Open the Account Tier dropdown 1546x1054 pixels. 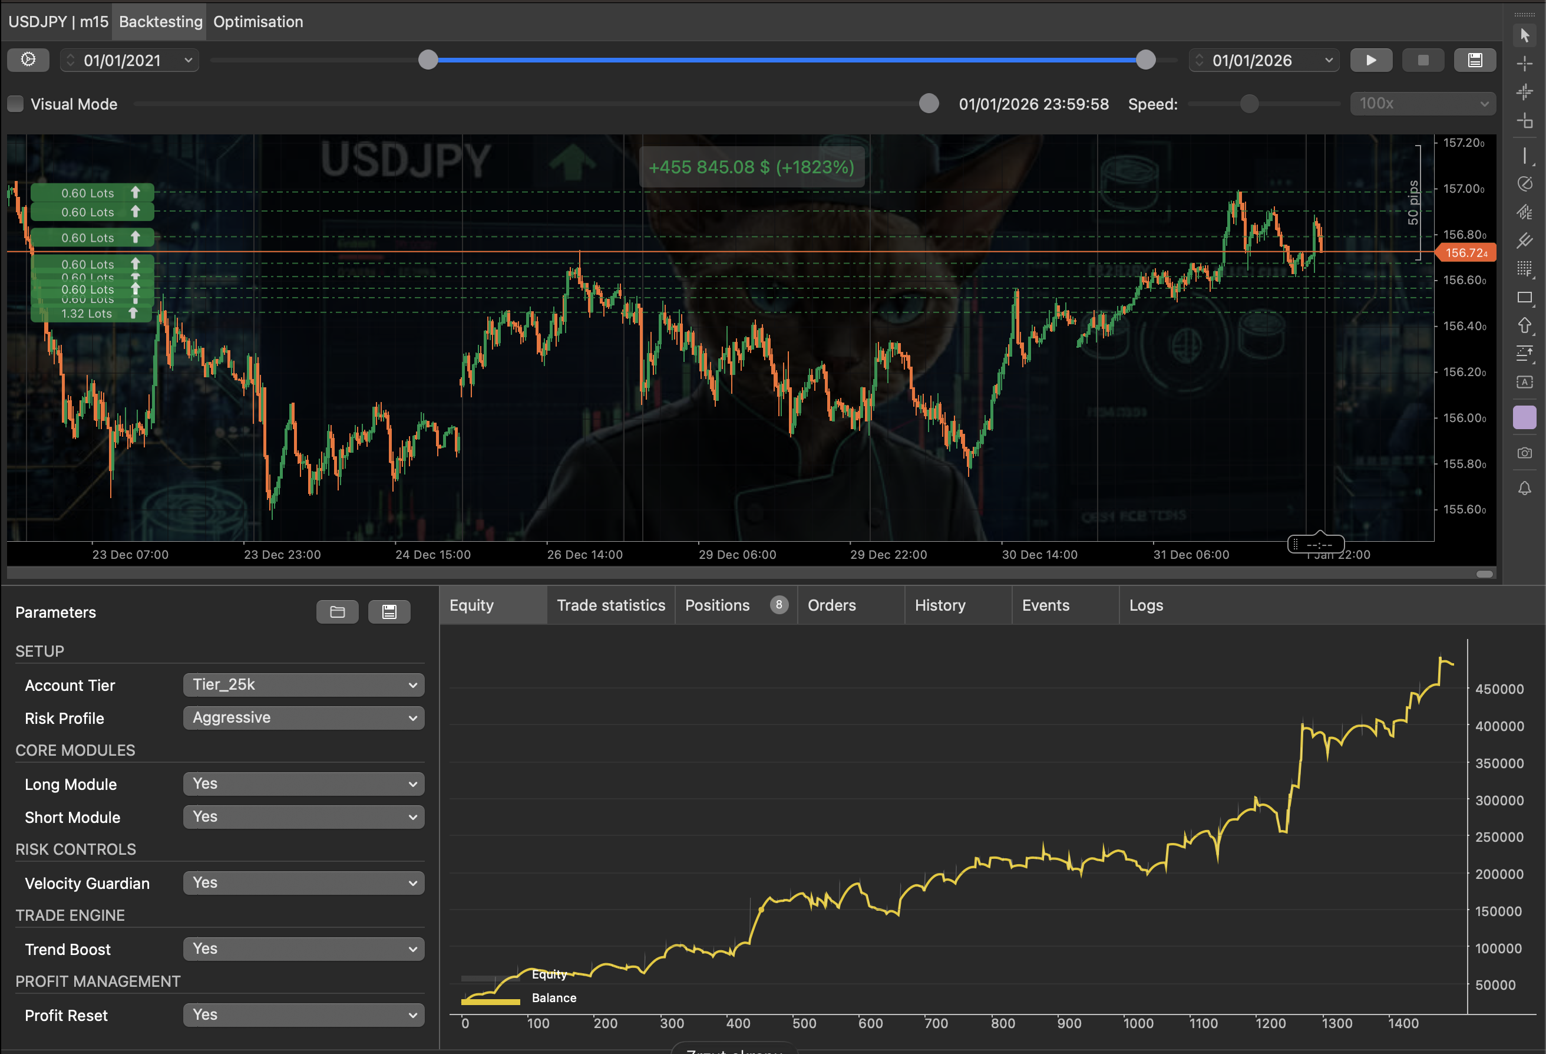coord(303,684)
